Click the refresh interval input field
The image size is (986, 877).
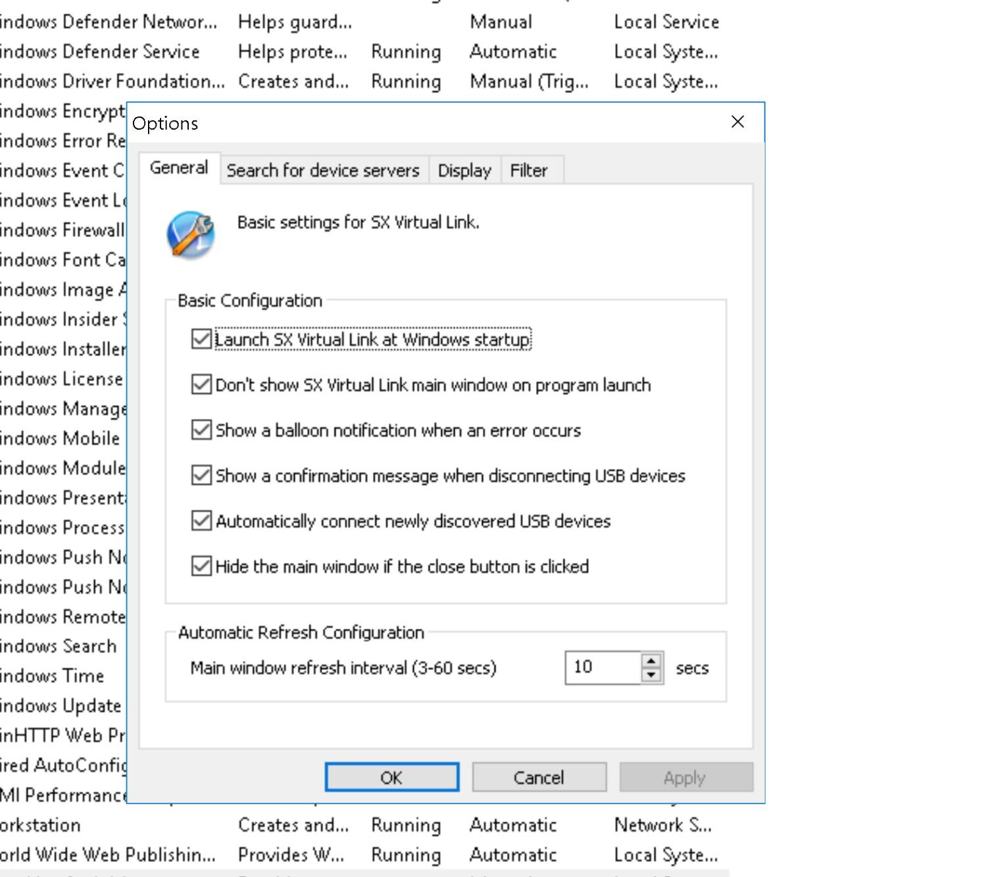point(602,668)
